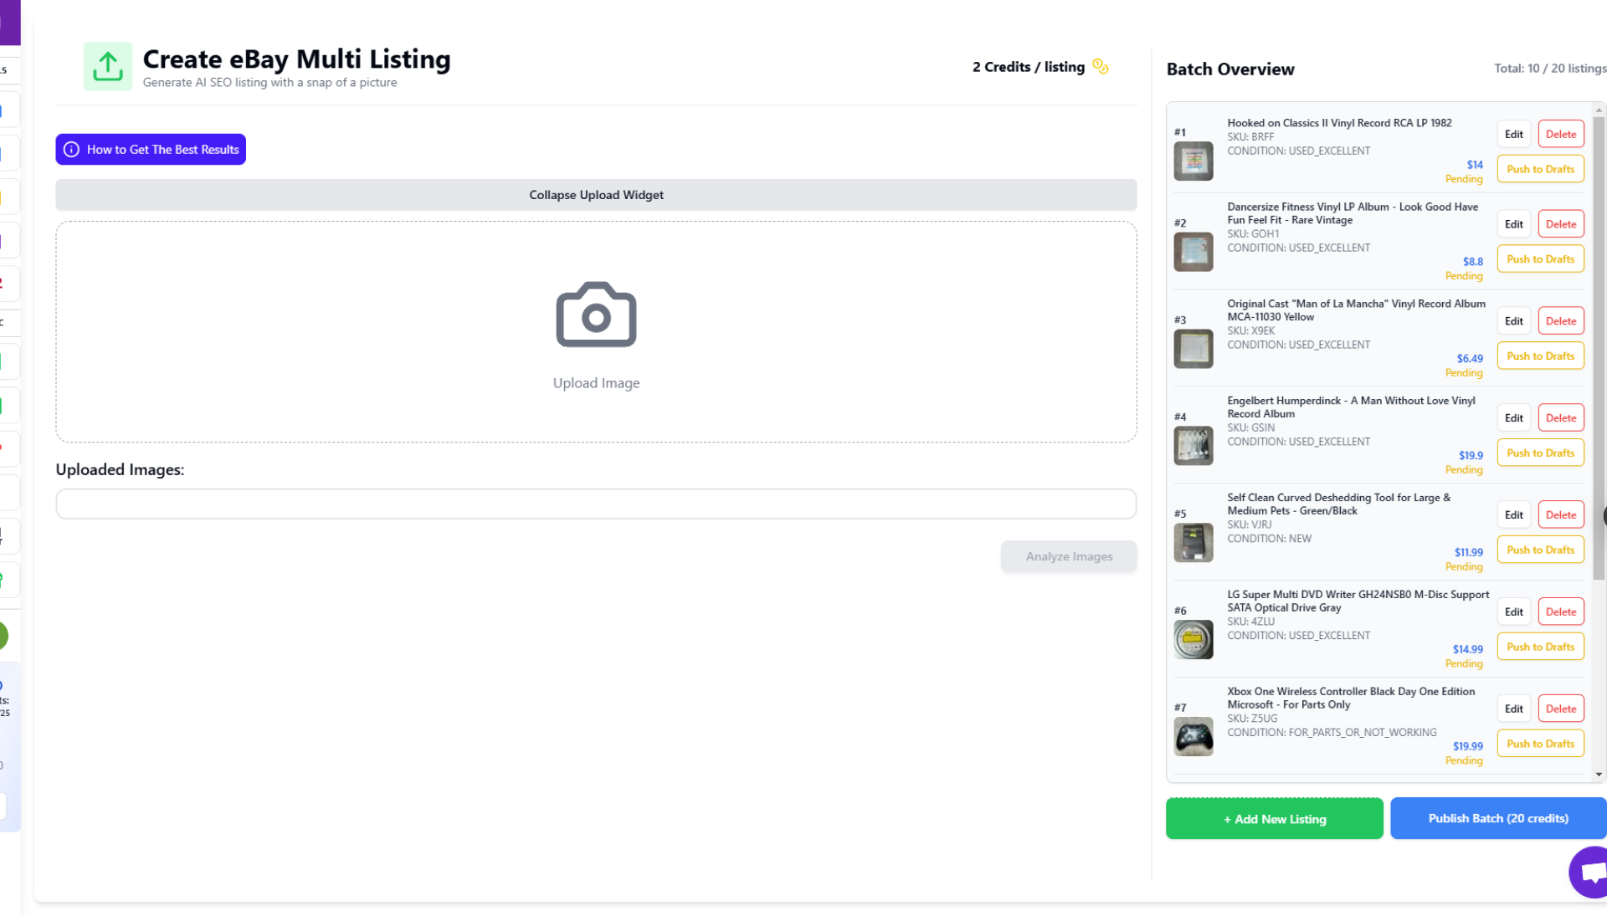
Task: Click Delete icon for Dancersize Fitness listing
Action: tap(1561, 224)
